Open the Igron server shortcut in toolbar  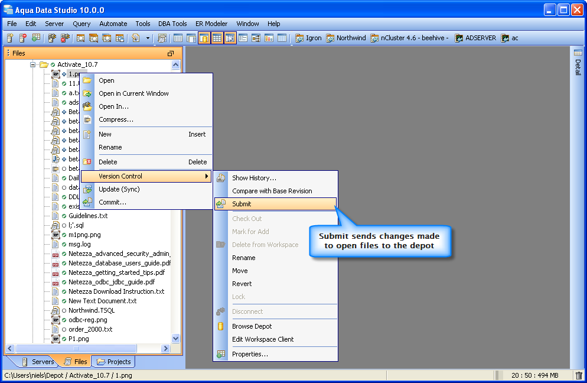[x=308, y=38]
